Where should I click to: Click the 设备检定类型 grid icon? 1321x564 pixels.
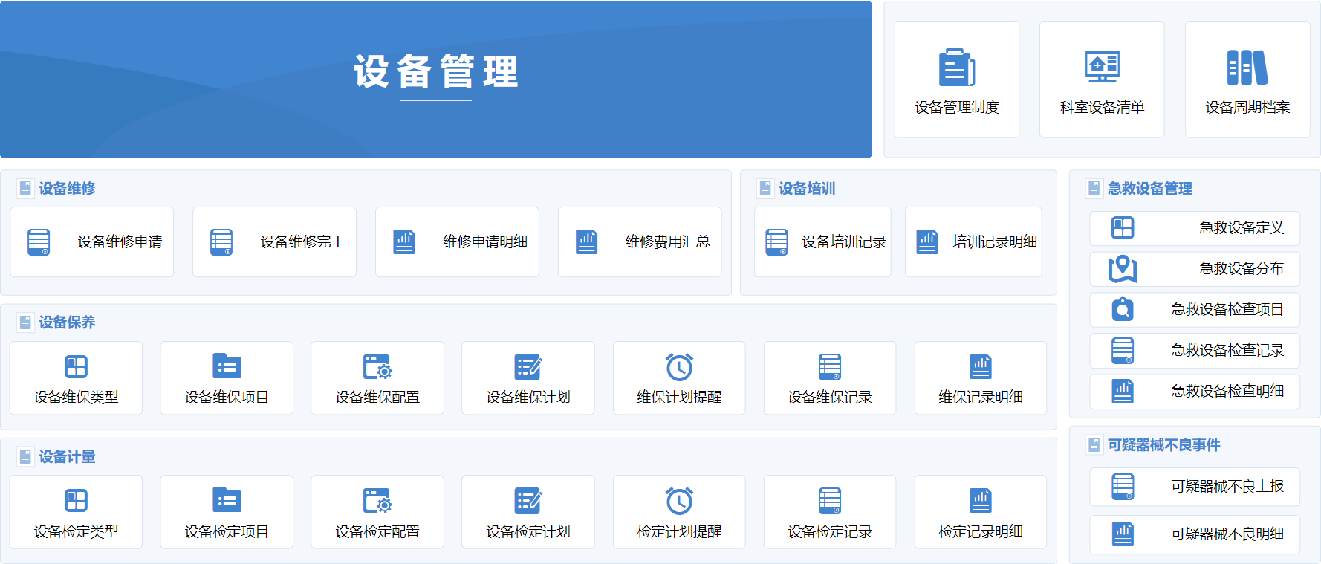76,501
